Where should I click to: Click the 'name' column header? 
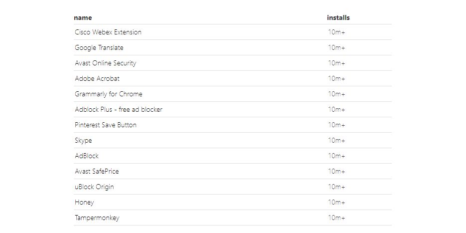83,17
